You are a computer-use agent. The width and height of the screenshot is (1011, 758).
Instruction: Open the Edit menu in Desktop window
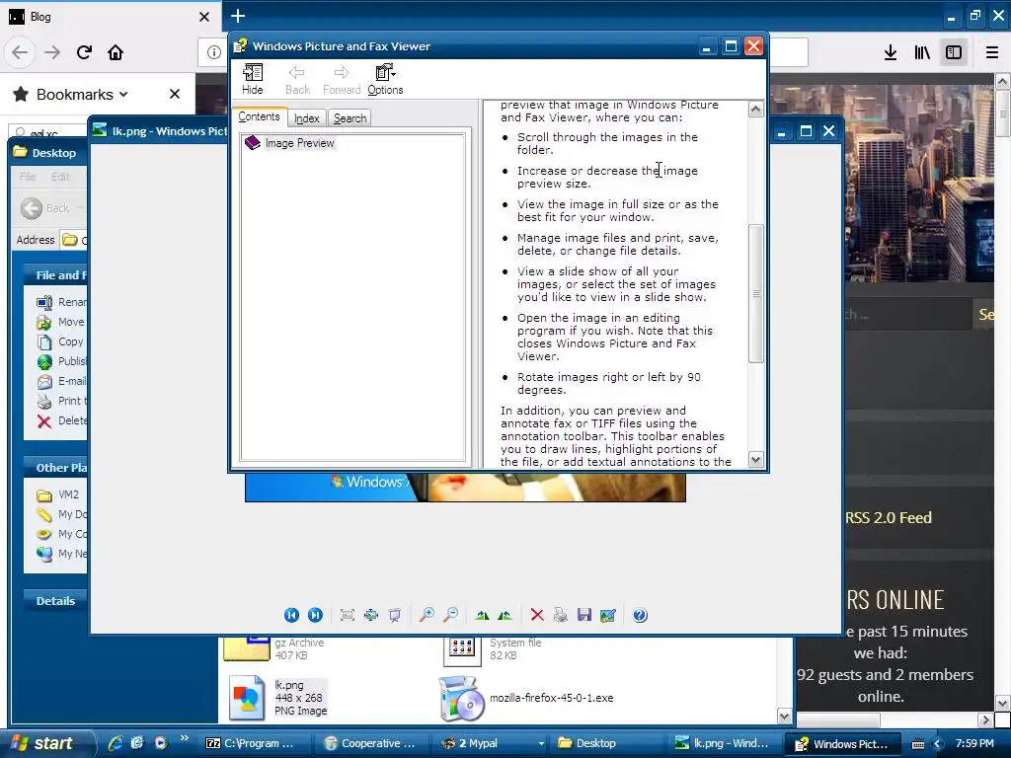click(x=60, y=177)
